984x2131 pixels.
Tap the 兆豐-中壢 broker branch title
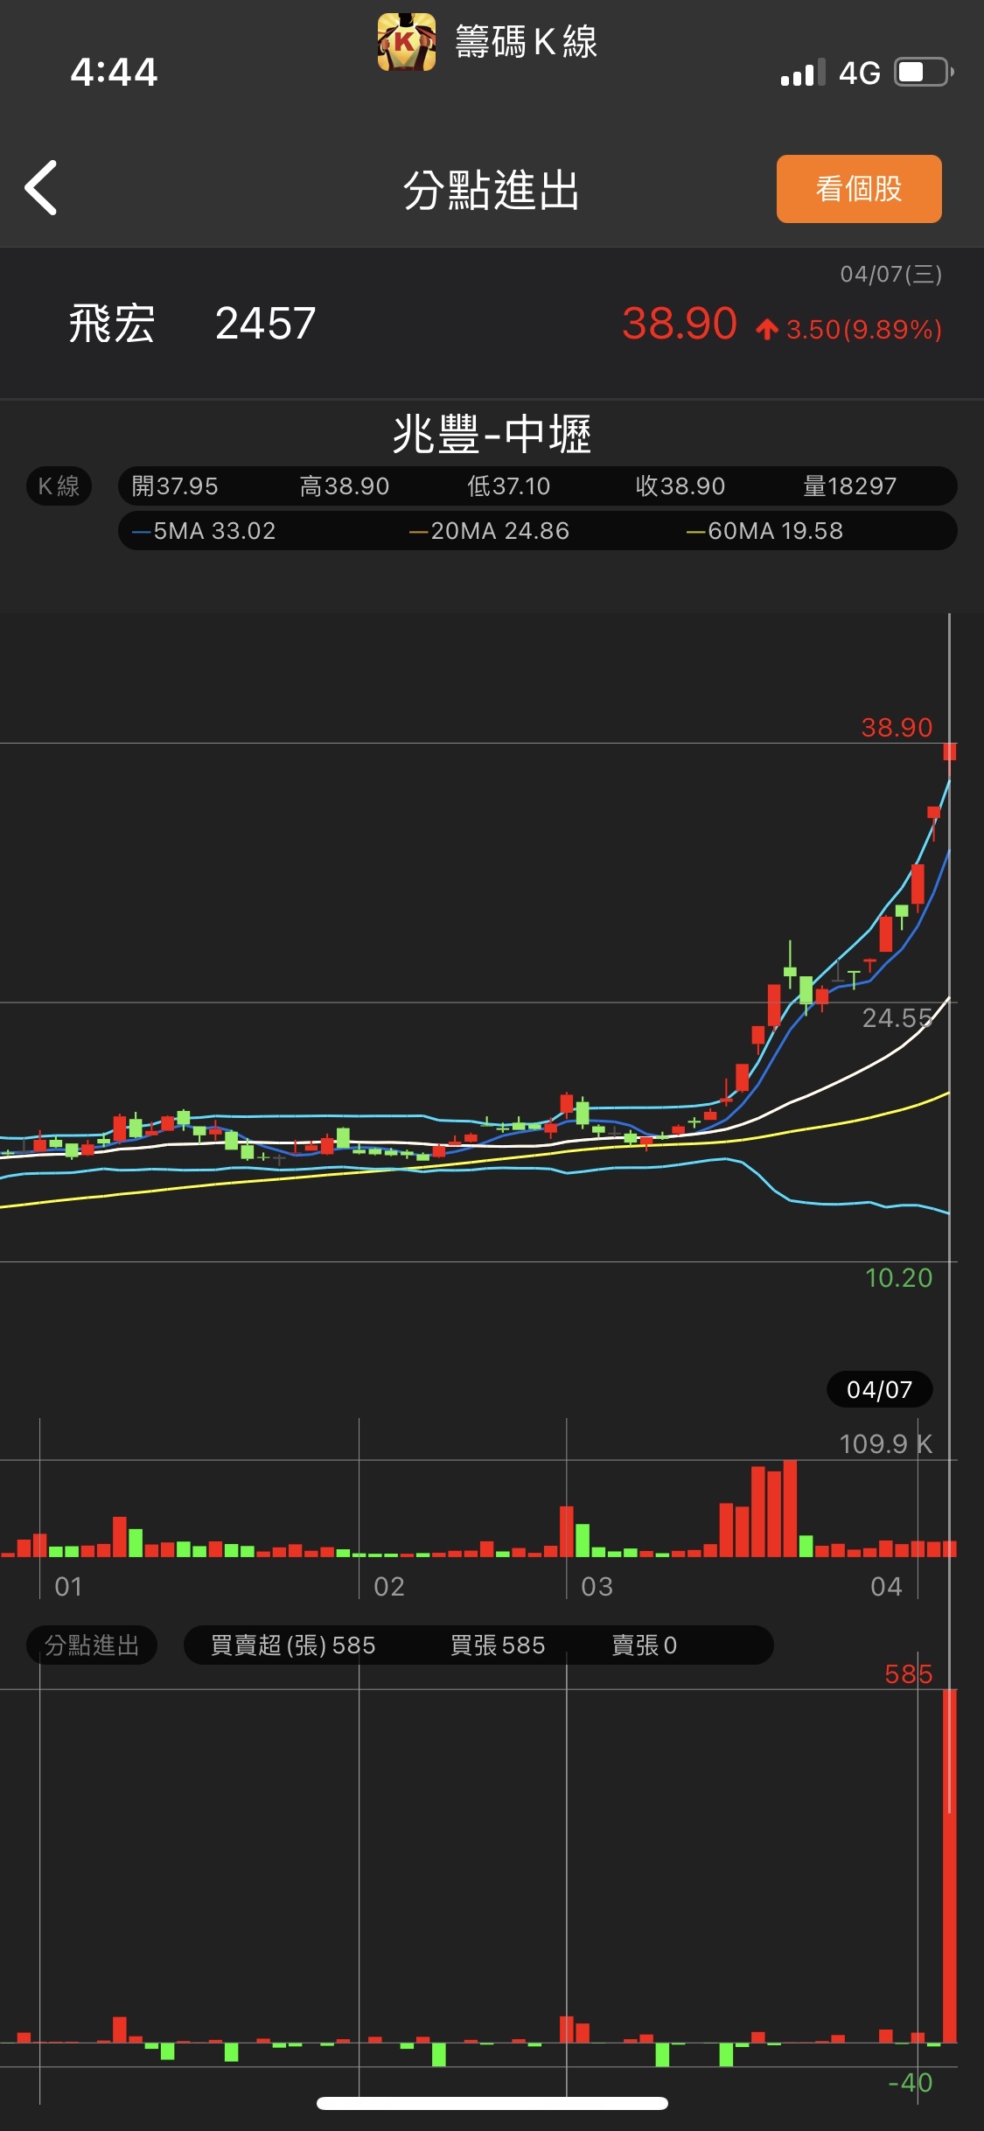click(492, 435)
